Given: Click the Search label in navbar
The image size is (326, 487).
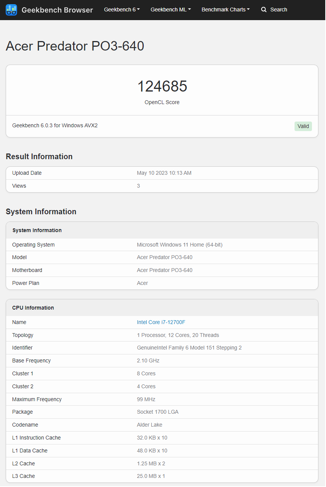Looking at the screenshot, I should pos(279,9).
